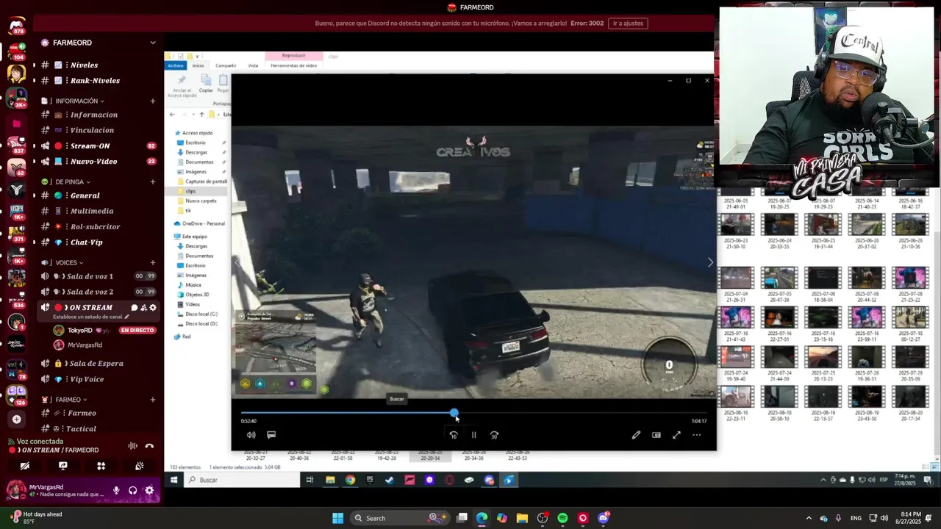Open the Niveles text channel
941x529 pixels.
click(x=99, y=65)
